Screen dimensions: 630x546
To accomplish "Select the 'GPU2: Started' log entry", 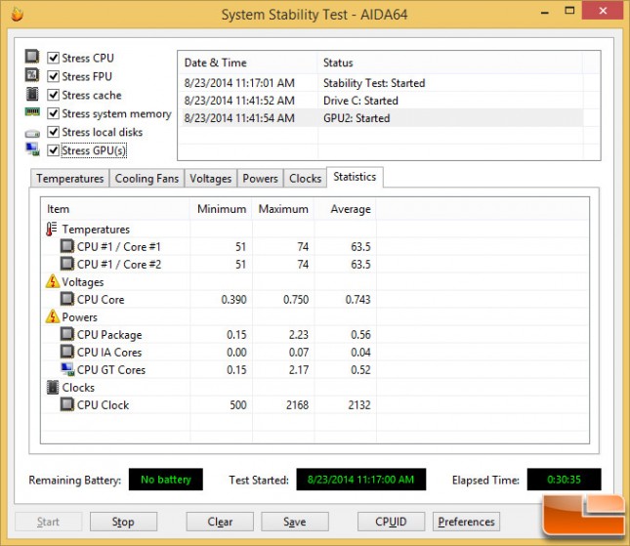I will (x=382, y=118).
